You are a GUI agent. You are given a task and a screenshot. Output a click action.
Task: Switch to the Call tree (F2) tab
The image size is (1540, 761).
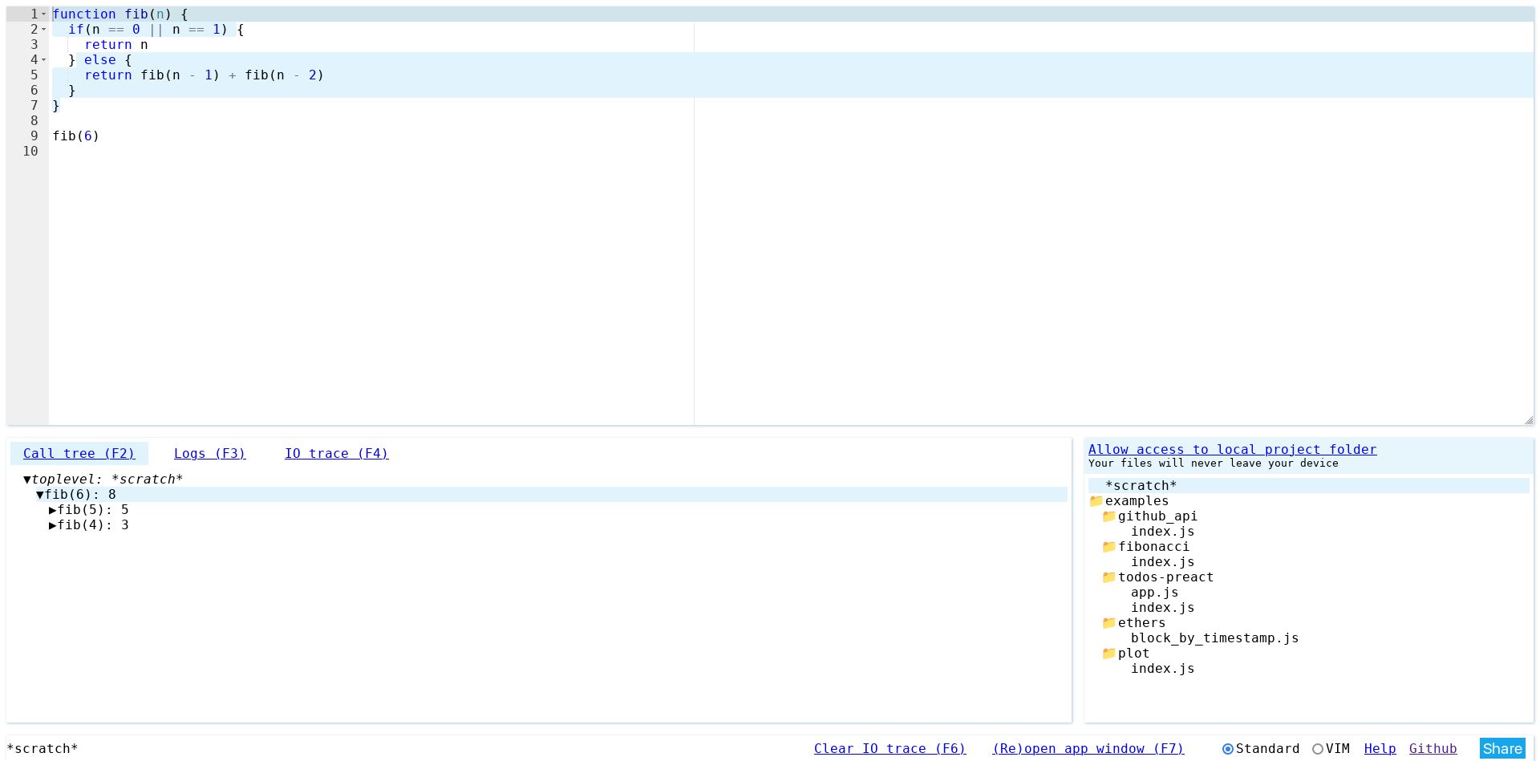[79, 454]
